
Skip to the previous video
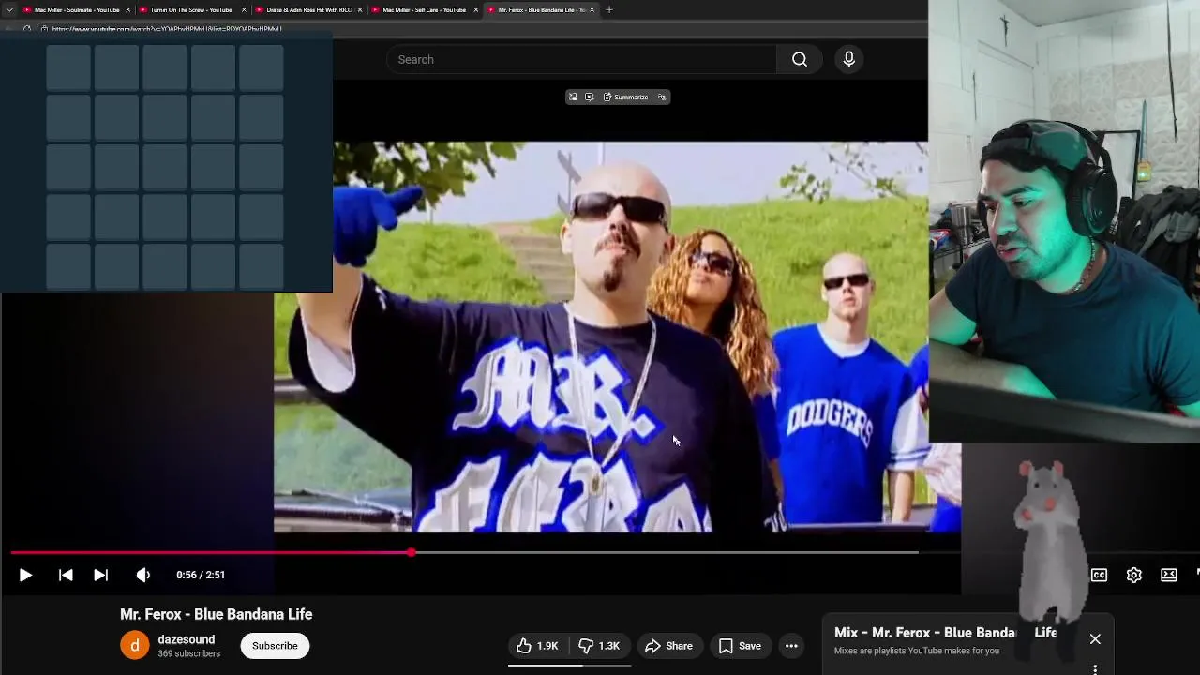click(66, 575)
